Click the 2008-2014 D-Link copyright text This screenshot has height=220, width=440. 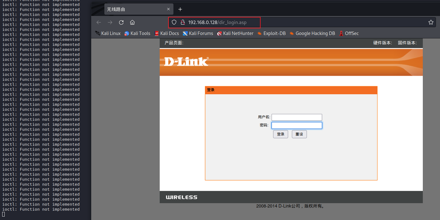point(290,206)
